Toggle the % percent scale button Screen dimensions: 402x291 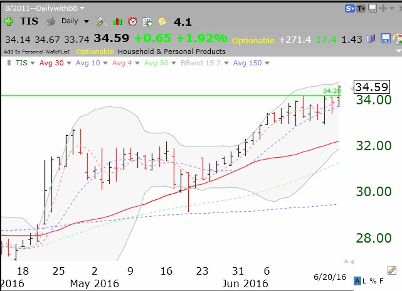tap(373, 281)
